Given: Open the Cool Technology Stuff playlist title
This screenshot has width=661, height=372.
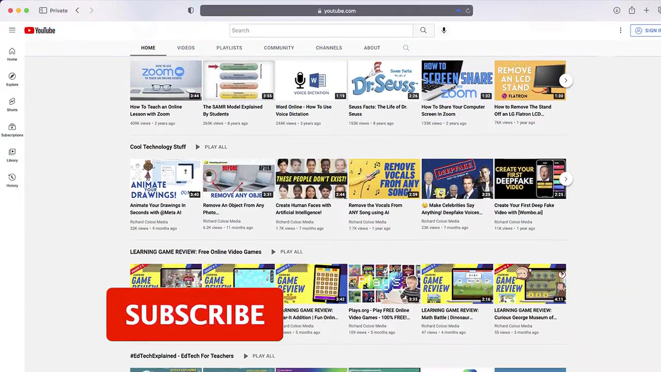Looking at the screenshot, I should pos(158,147).
